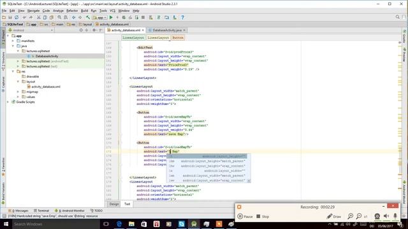The image size is (408, 229).
Task: Run the app with green play icon
Action: click(111, 17)
